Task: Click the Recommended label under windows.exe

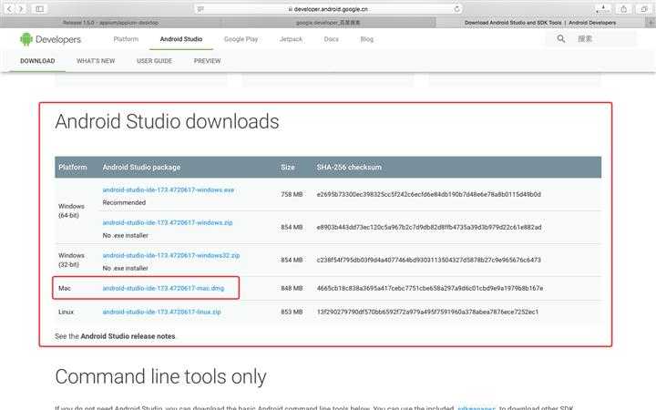Action: point(124,202)
